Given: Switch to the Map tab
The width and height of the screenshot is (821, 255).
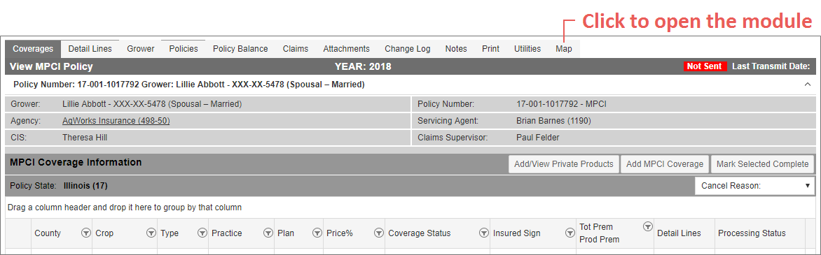Looking at the screenshot, I should tap(564, 49).
